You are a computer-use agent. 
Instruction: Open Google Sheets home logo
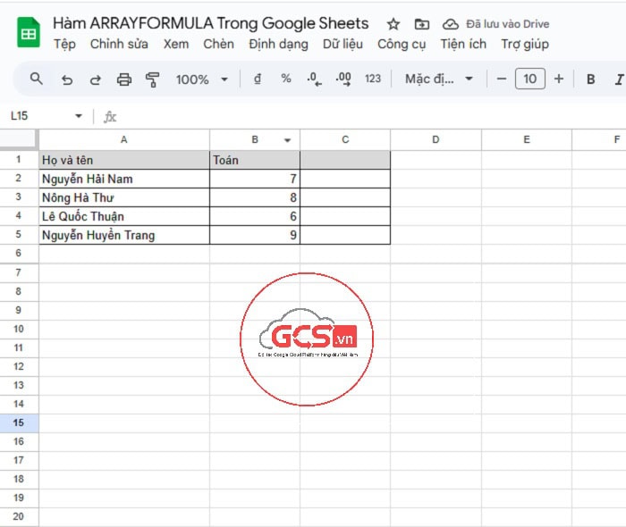coord(29,34)
